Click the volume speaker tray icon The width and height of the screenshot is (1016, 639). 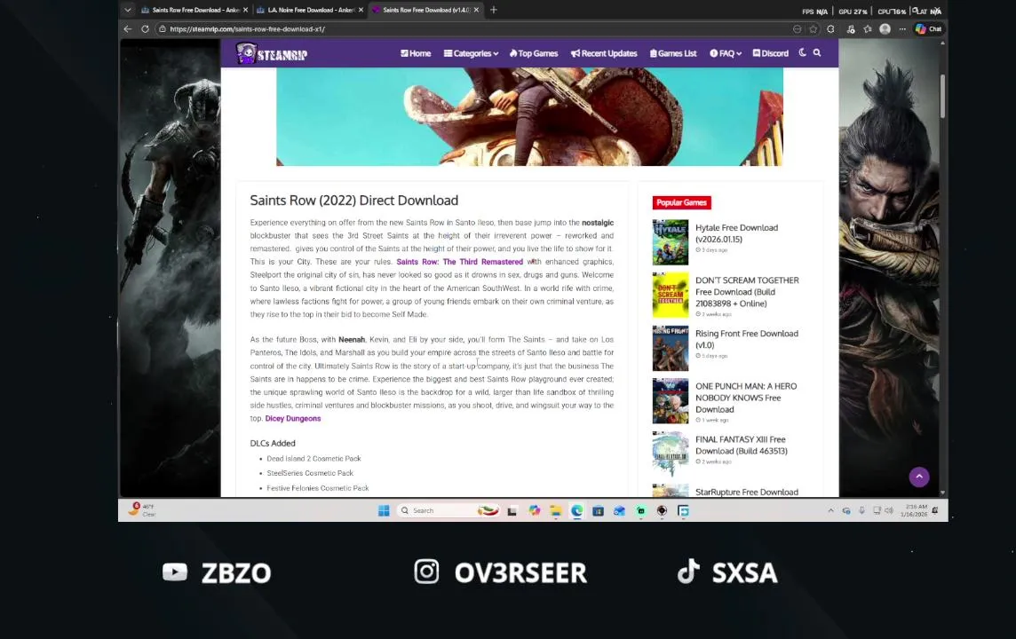pos(888,511)
